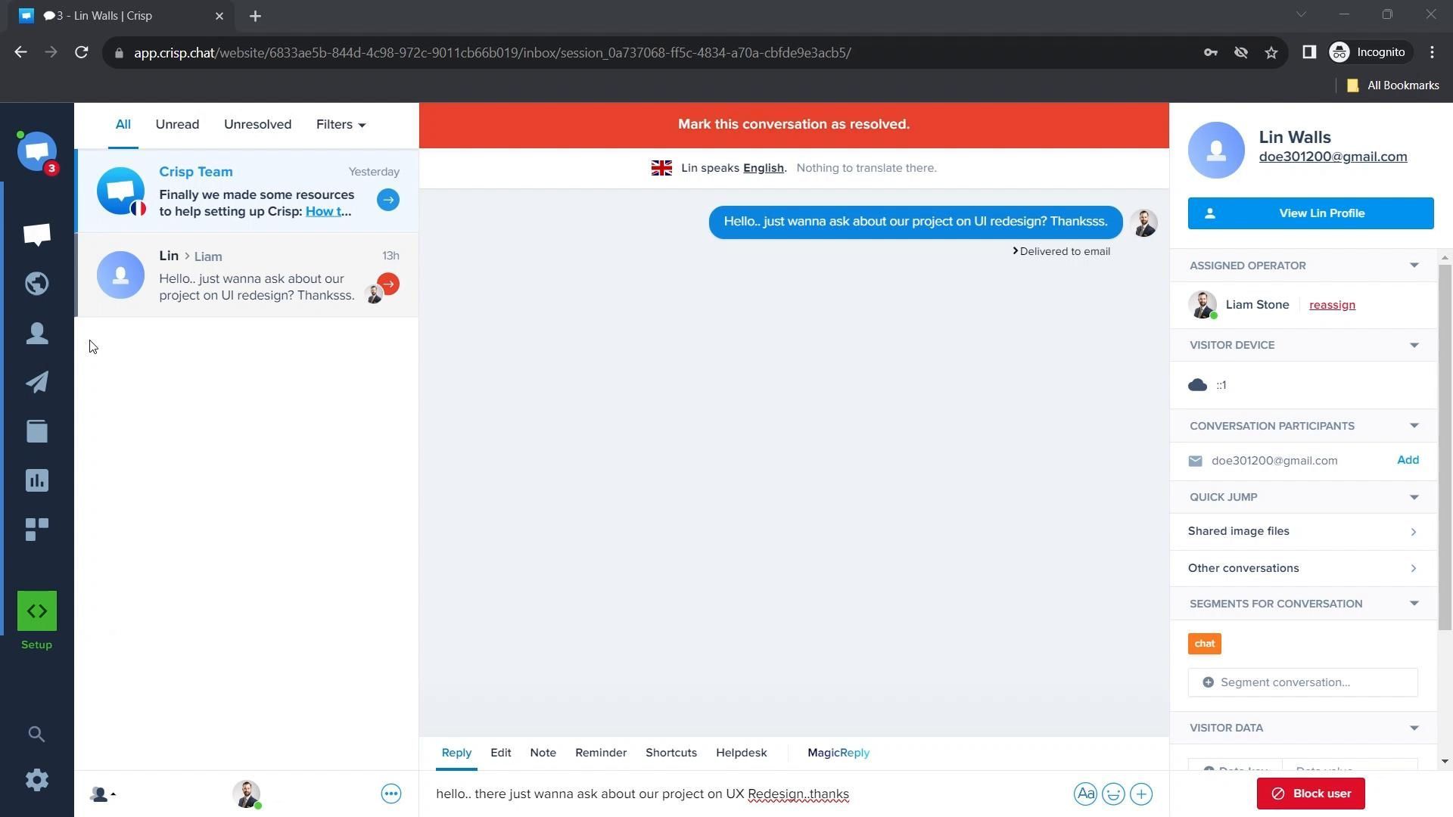Click the reassign operator link

[1332, 305]
